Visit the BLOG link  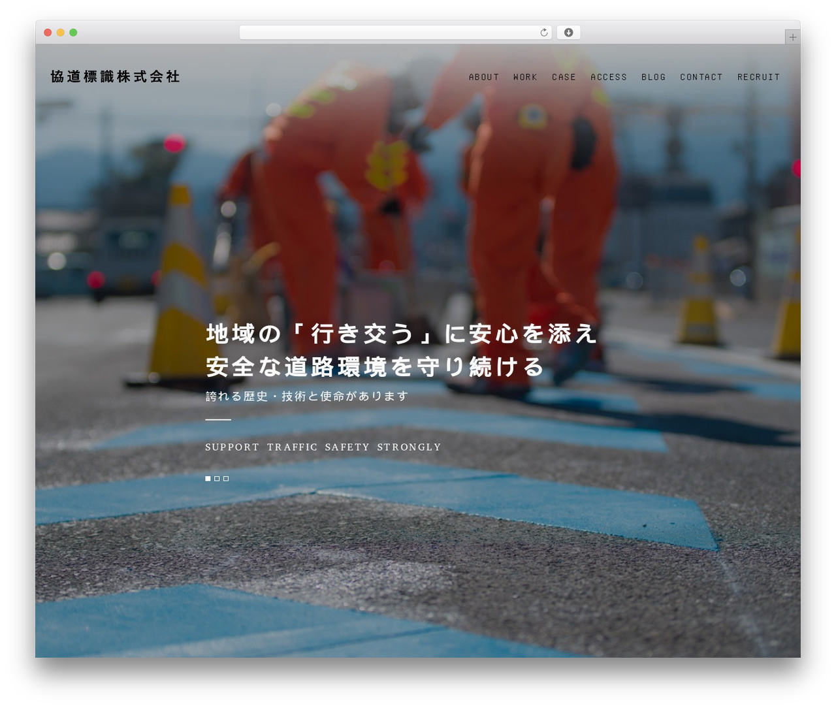coord(653,77)
